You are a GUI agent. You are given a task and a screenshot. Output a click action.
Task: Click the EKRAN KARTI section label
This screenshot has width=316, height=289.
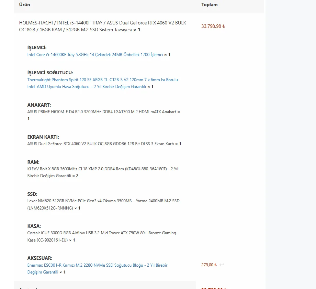click(x=43, y=137)
